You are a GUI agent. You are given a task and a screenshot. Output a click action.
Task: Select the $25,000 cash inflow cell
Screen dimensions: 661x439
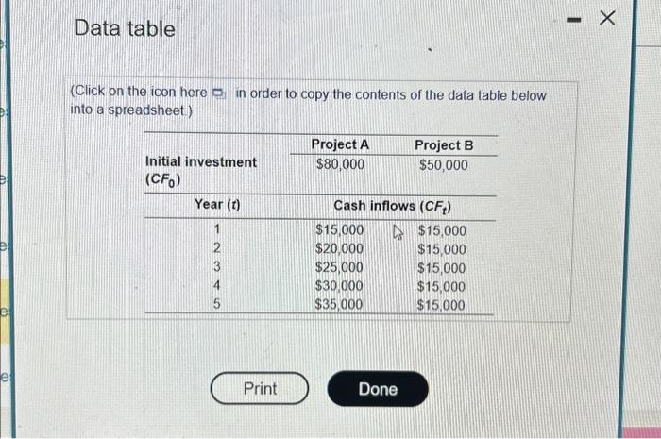click(x=339, y=267)
